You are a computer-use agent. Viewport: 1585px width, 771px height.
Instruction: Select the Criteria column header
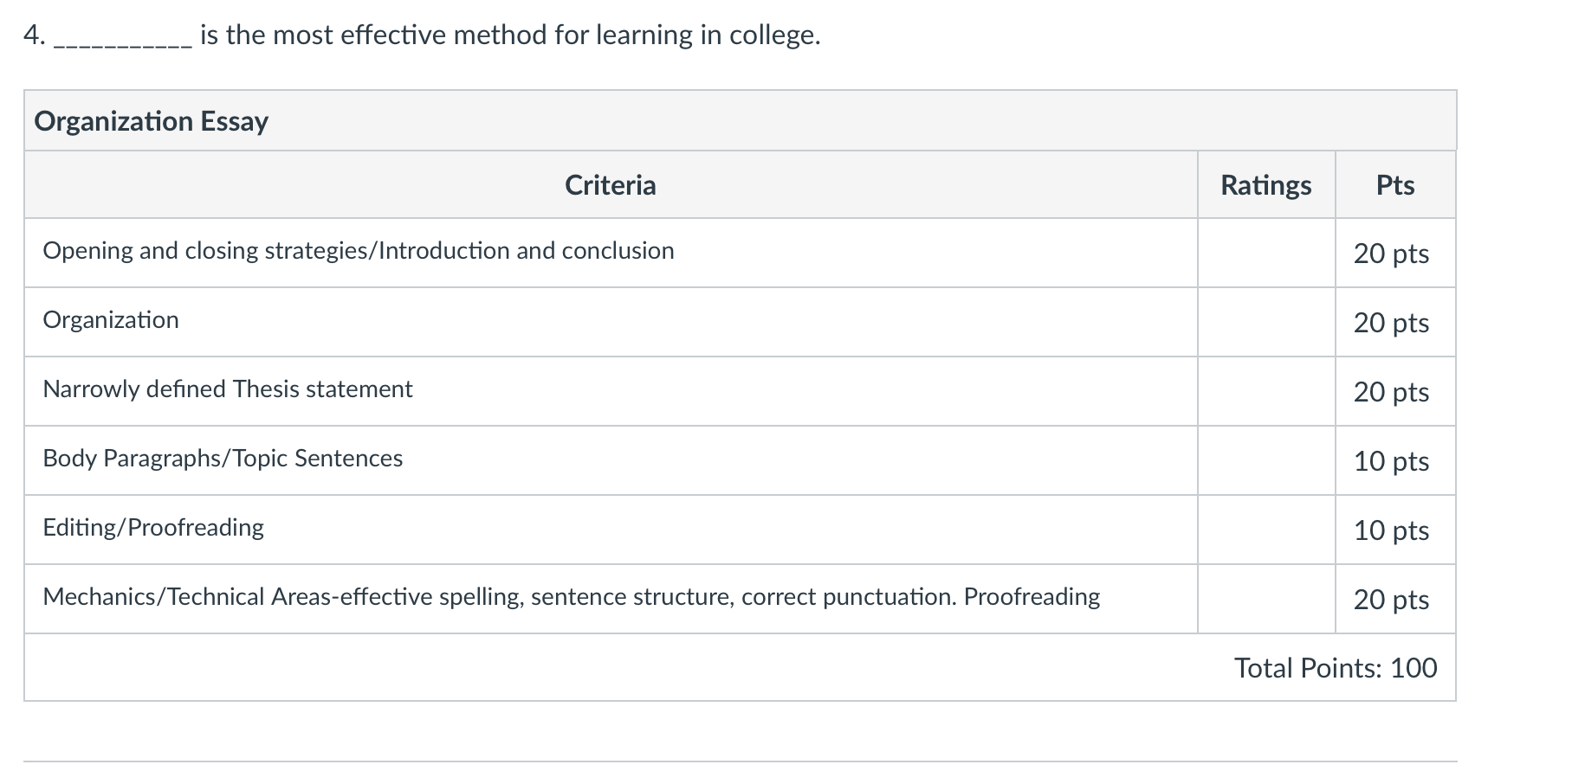pyautogui.click(x=611, y=185)
